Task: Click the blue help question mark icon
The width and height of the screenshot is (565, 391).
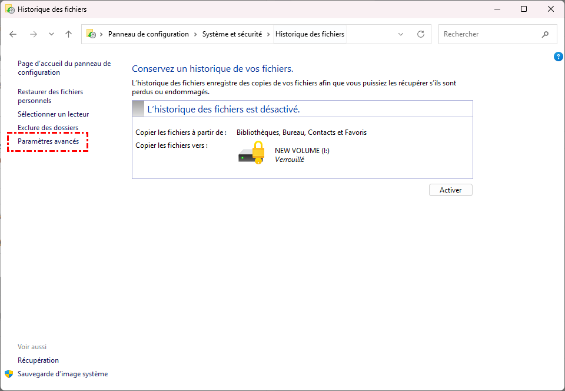Action: (x=559, y=57)
